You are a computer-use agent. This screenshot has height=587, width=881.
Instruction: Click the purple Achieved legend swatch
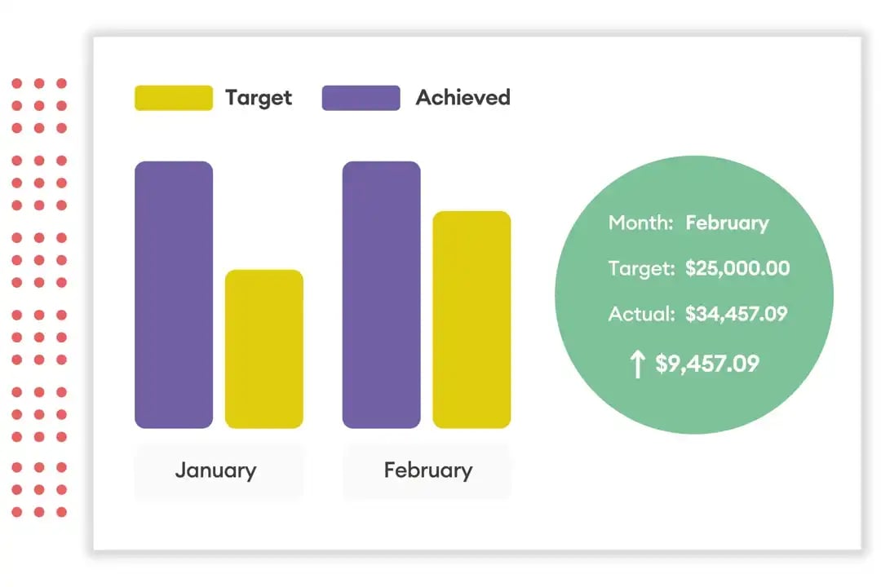tap(361, 98)
